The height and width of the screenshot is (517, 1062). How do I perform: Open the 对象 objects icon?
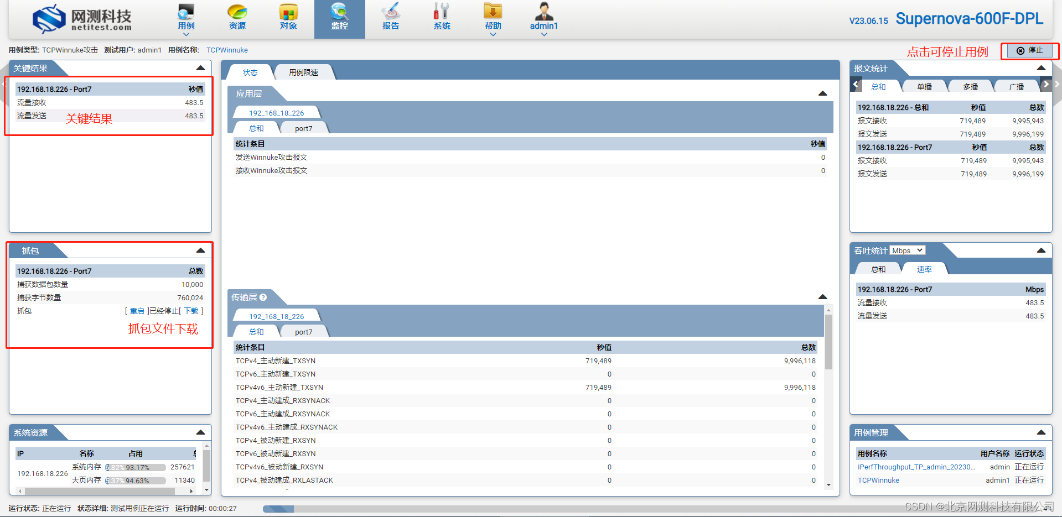pyautogui.click(x=288, y=12)
